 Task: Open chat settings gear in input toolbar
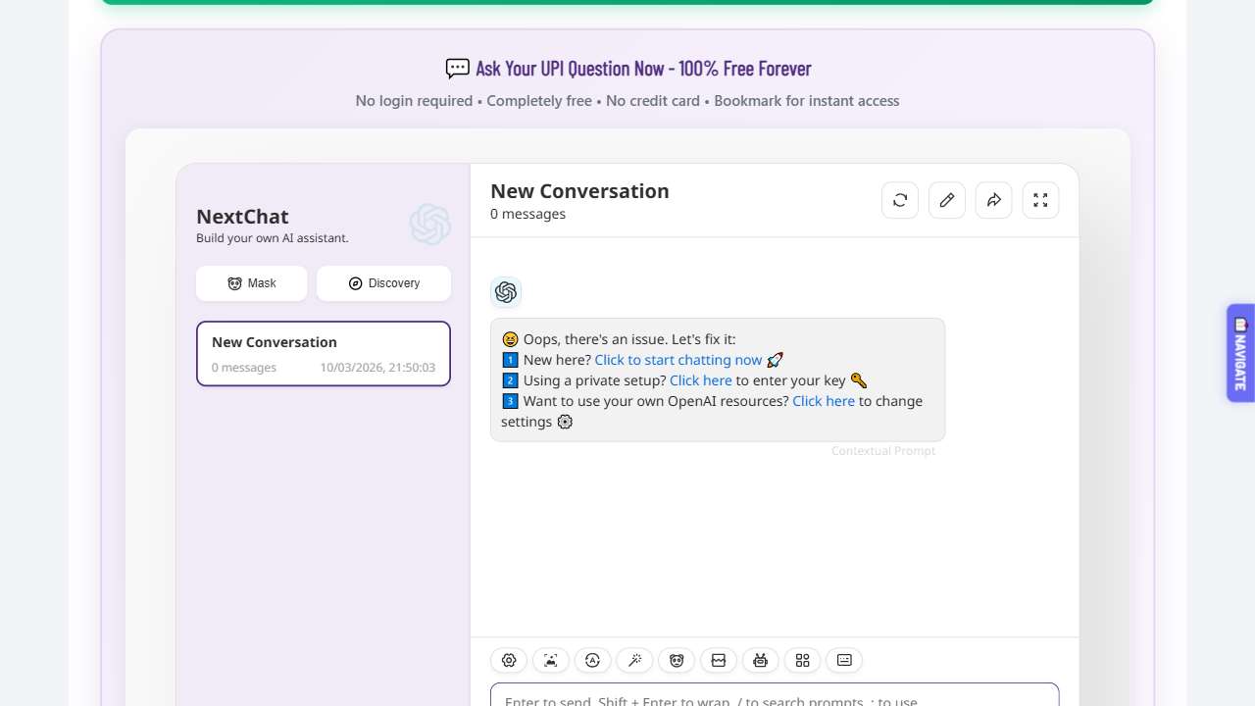[509, 661]
